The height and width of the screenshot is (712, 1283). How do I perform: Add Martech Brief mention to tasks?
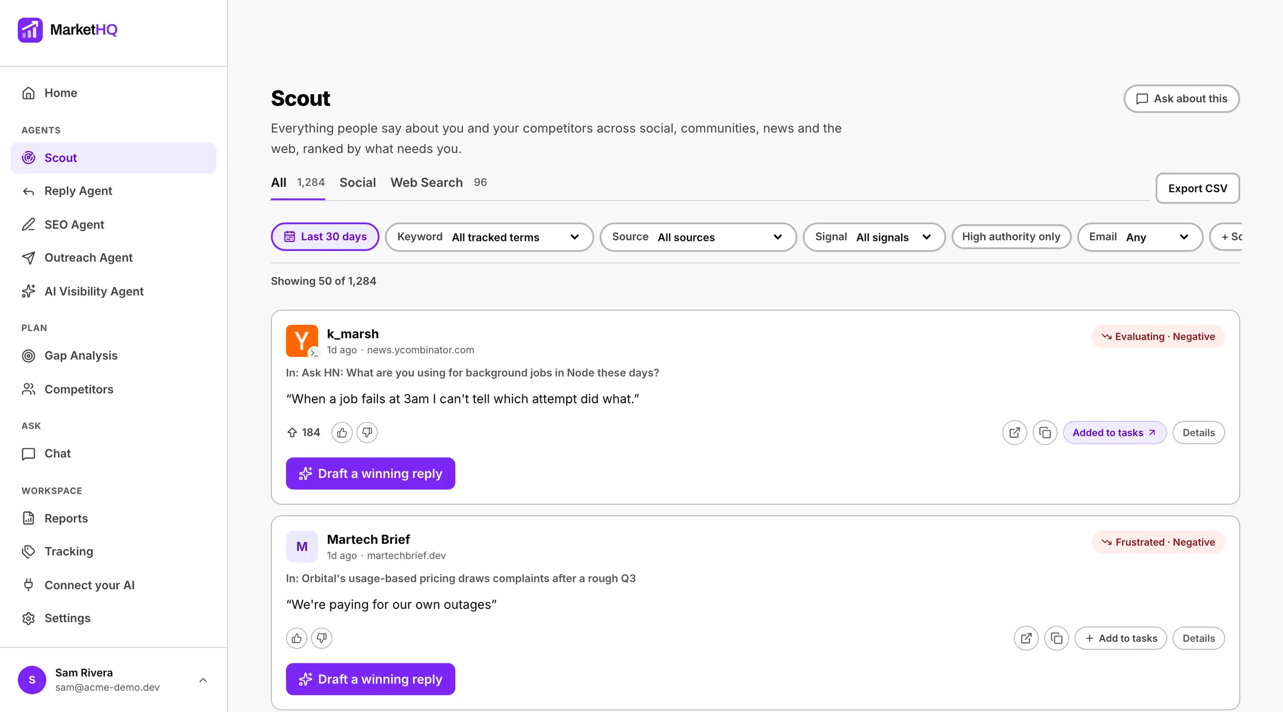pos(1120,638)
